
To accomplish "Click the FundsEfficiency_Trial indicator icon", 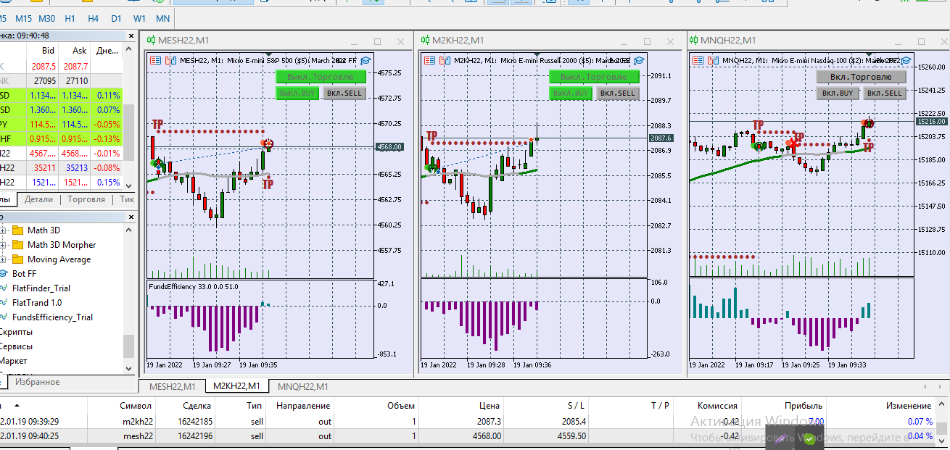I will [x=4, y=317].
